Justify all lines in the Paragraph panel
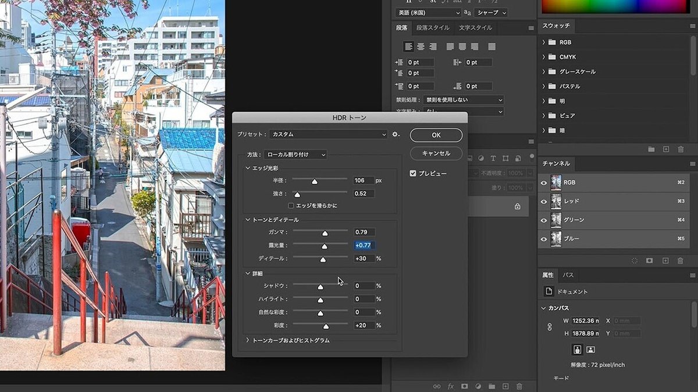 492,46
